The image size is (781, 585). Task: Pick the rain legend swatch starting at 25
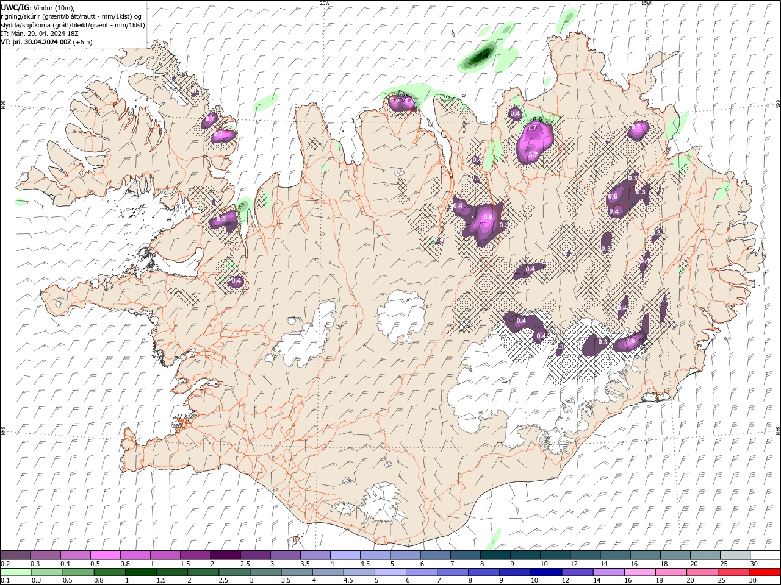pos(733,572)
